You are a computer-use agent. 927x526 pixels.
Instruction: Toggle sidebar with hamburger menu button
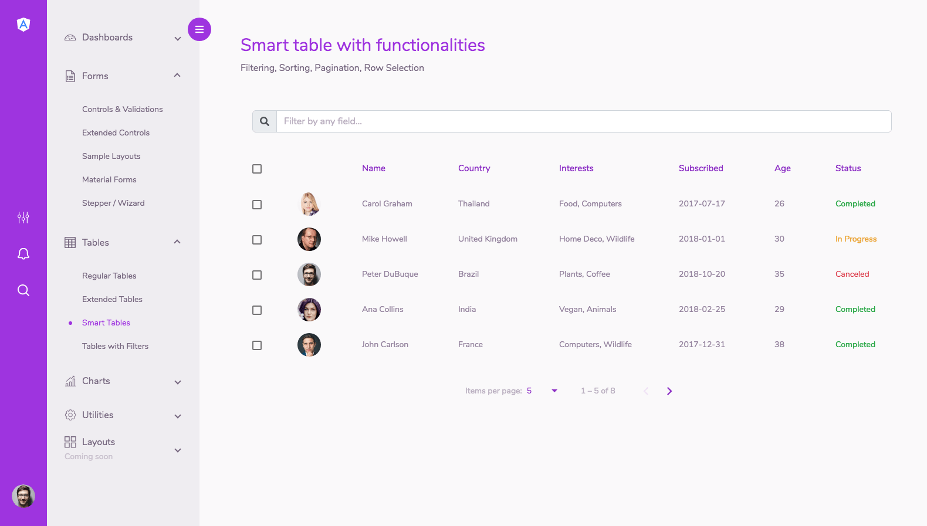(199, 29)
